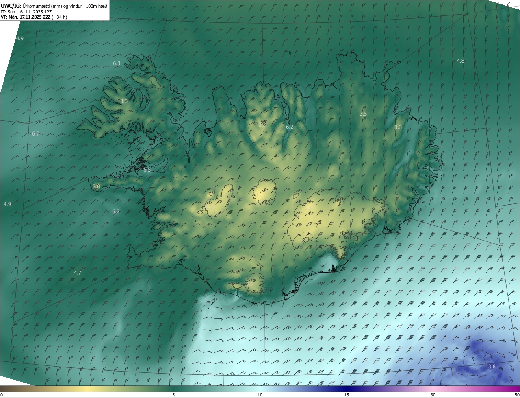Click the '15' tick on the color scale
The image size is (520, 398).
click(x=347, y=395)
